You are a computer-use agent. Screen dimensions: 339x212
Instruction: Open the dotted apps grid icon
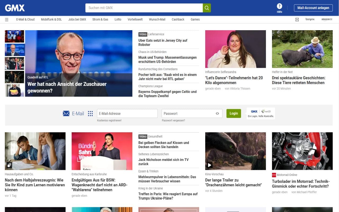tap(90, 113)
